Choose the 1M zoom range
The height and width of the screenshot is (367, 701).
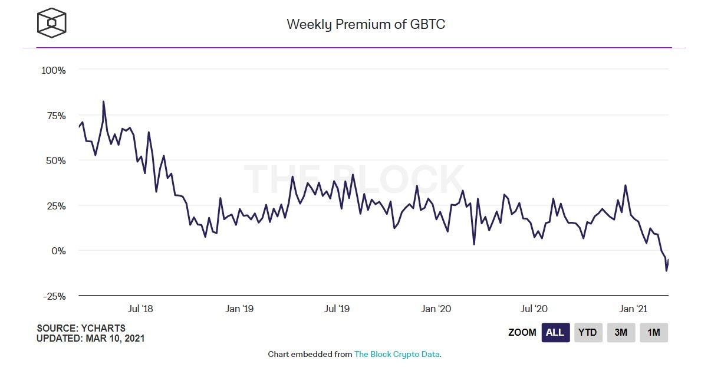pyautogui.click(x=654, y=333)
